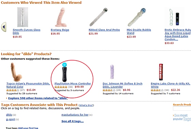Viewport: 191px width, 129px height.
Task: Click the "masturbators for her" tag
Action: 75,115
